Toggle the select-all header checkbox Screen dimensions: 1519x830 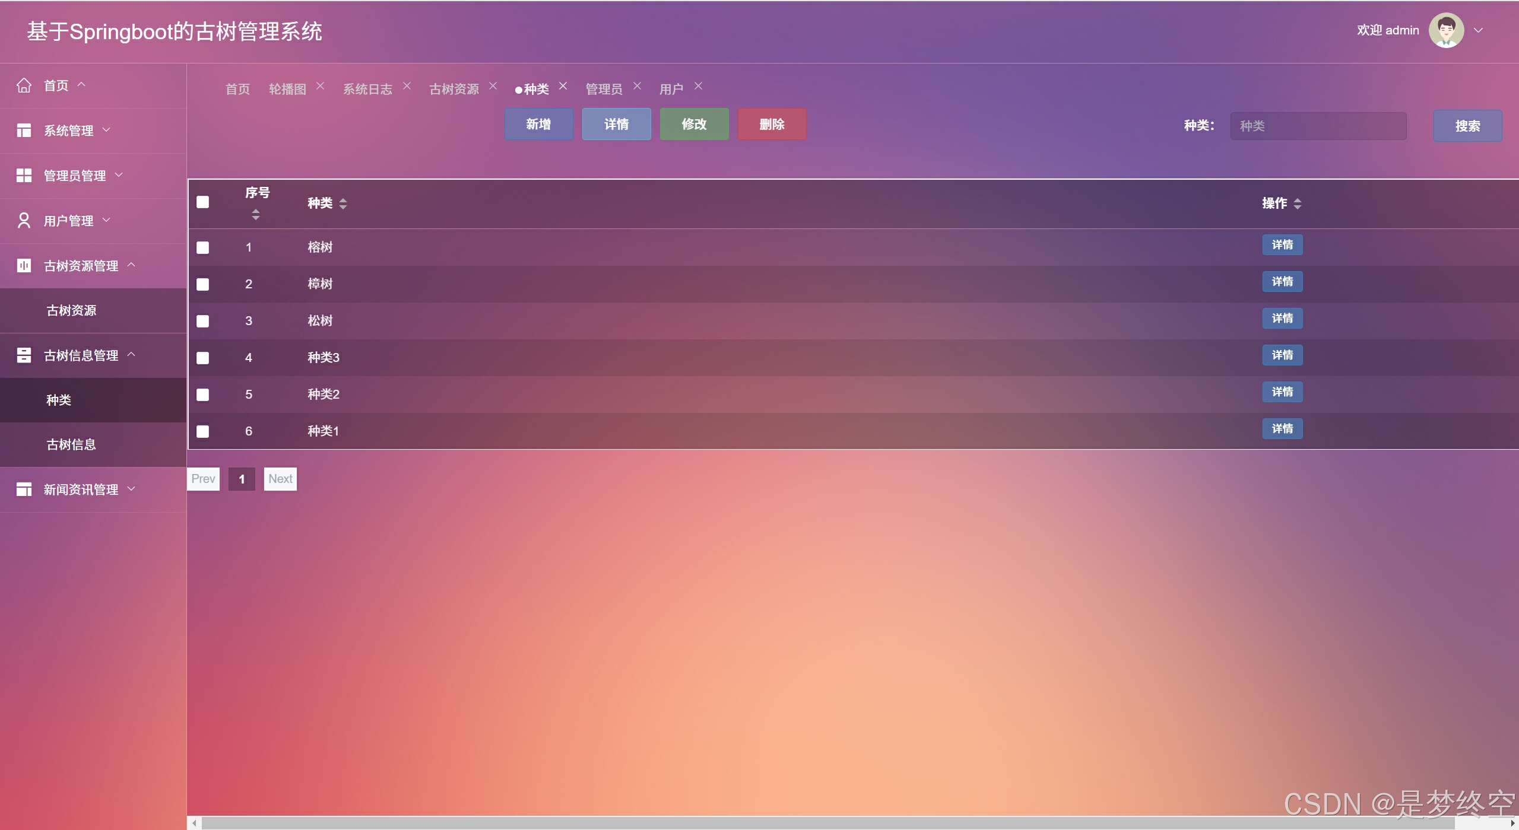coord(203,202)
